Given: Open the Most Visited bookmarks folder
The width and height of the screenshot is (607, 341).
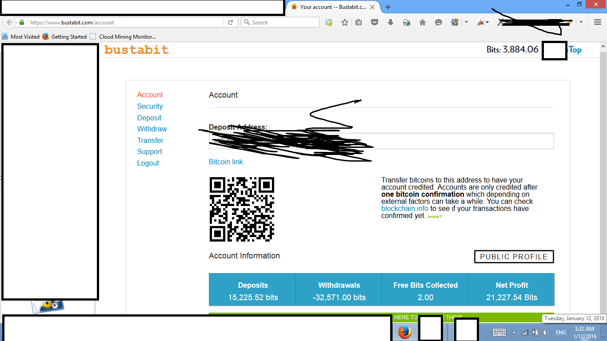Looking at the screenshot, I should tap(21, 36).
